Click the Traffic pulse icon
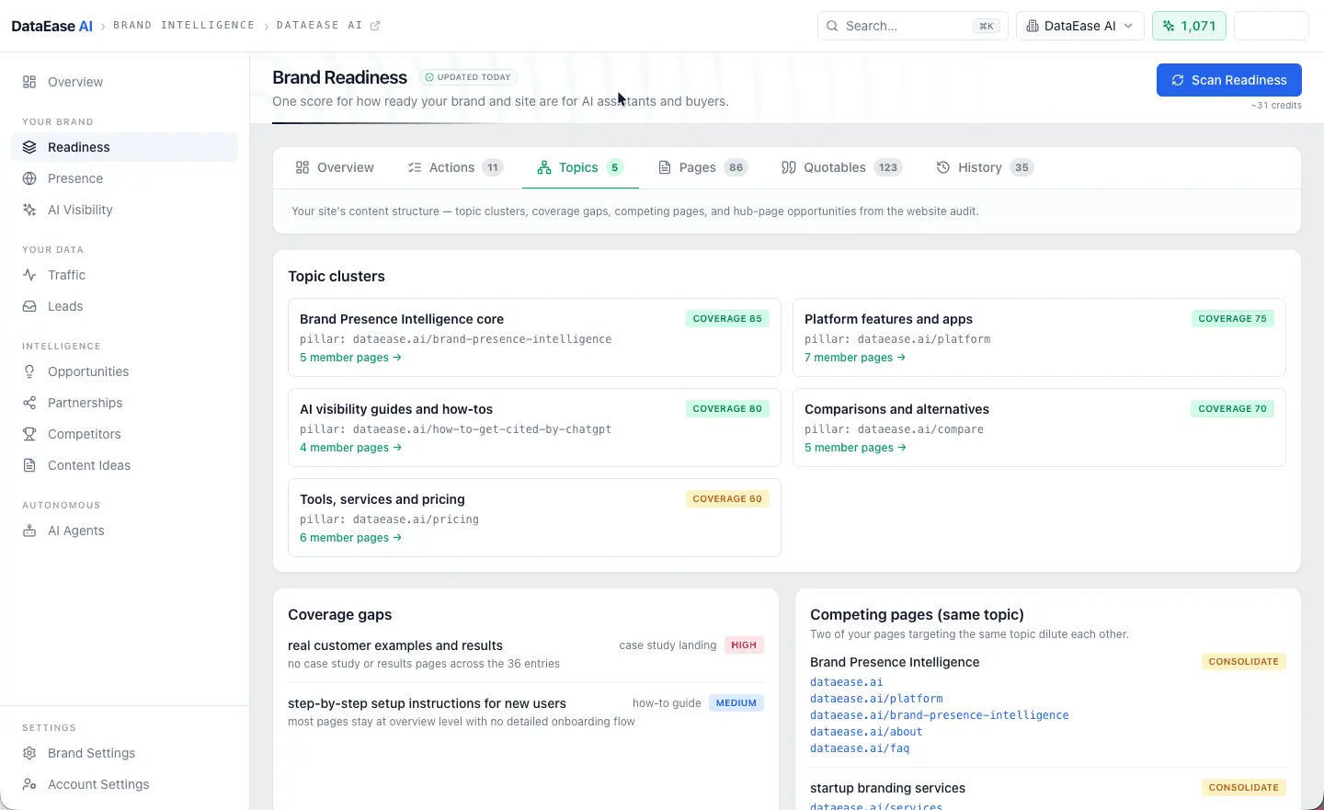1324x810 pixels. tap(29, 275)
